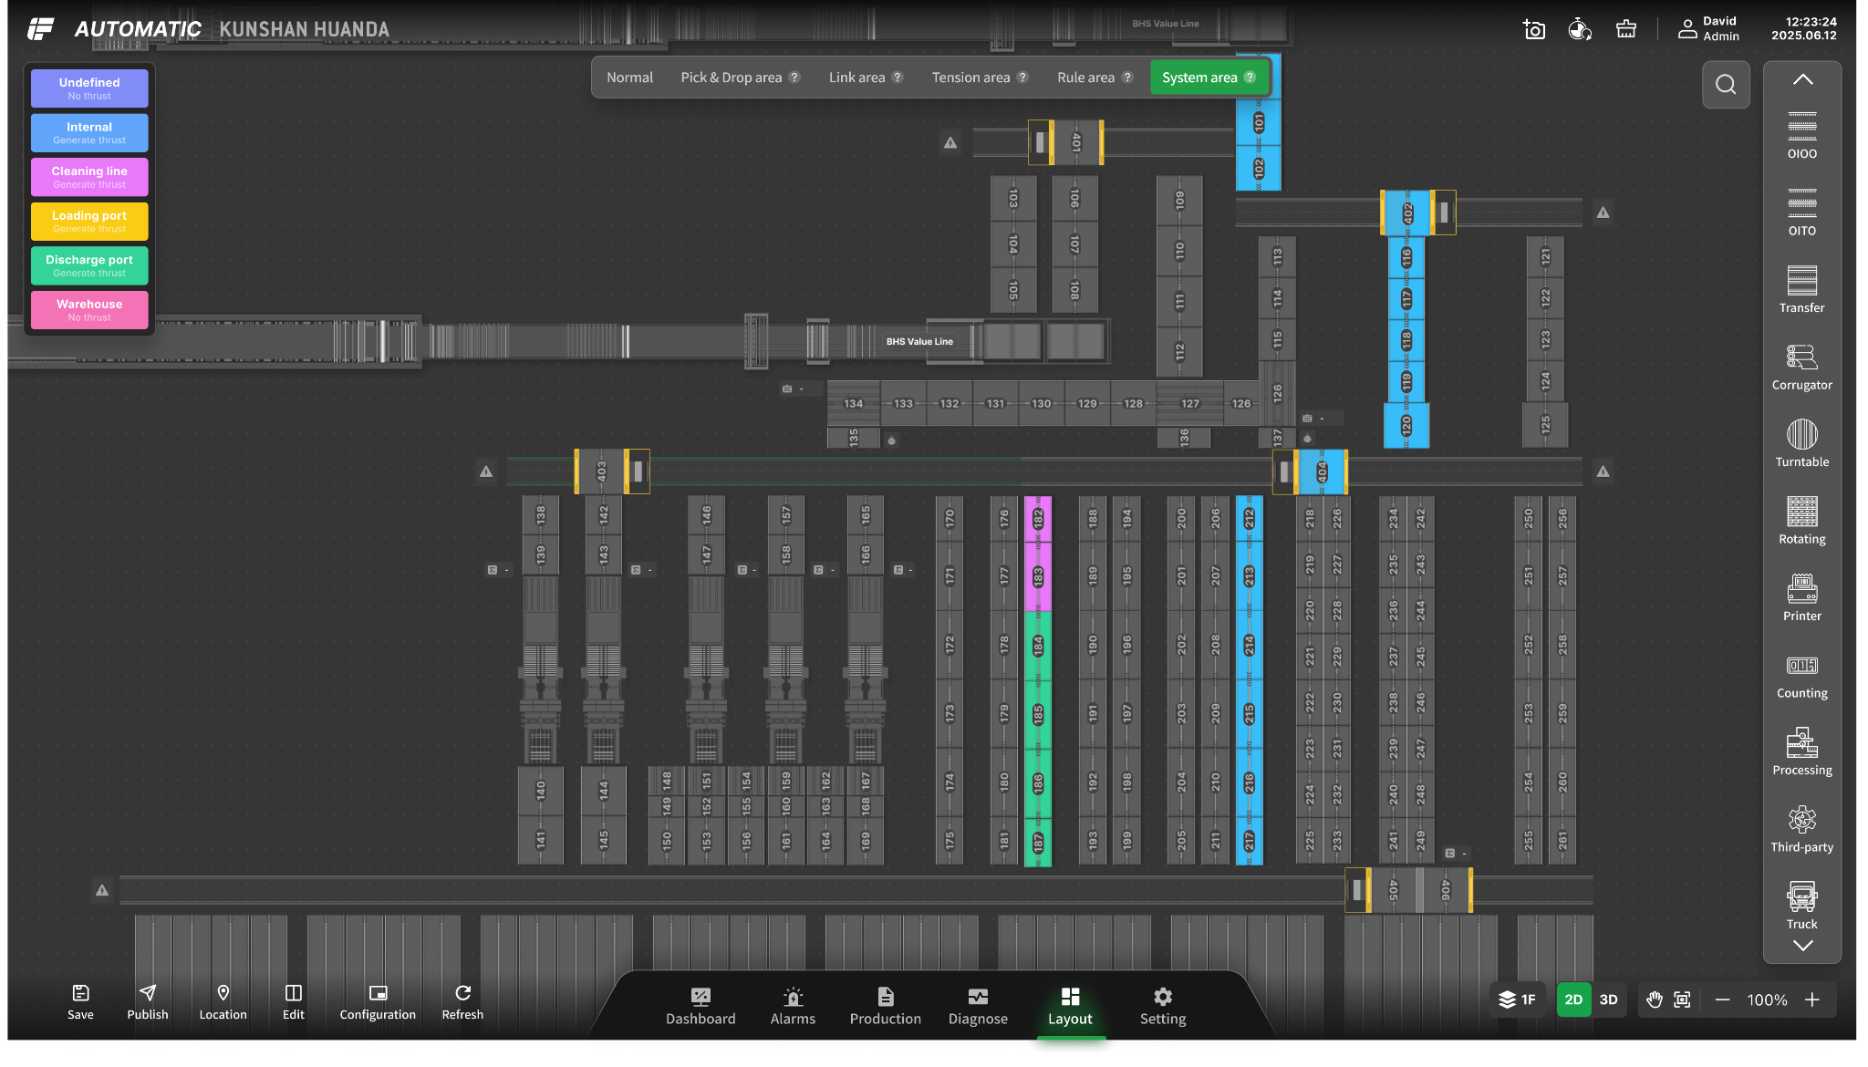Pick the Discharge port green swatch
Screen dimensions: 1868x1067
(x=89, y=265)
